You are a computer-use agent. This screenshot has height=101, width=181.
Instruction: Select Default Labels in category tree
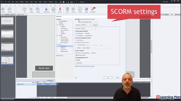pyautogui.click(x=64, y=52)
